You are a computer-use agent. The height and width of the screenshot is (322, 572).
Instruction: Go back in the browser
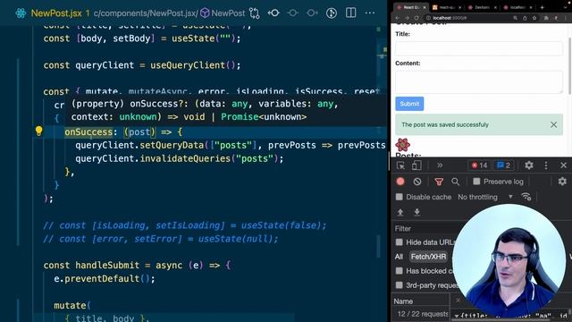[398, 18]
